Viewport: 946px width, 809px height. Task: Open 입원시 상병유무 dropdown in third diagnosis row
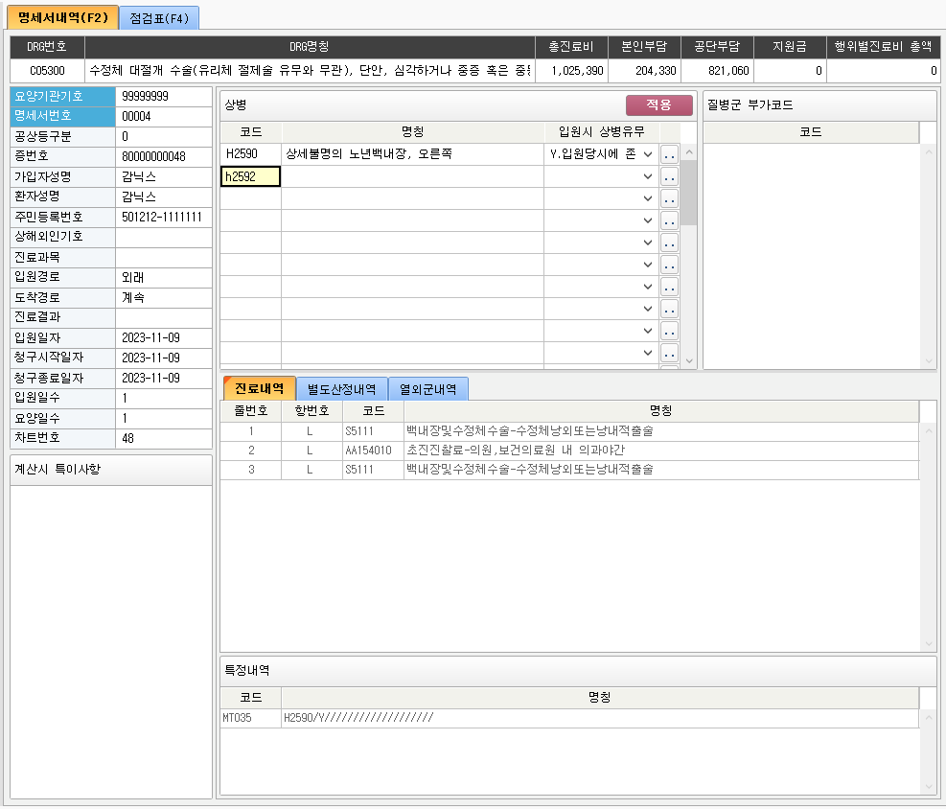[649, 198]
